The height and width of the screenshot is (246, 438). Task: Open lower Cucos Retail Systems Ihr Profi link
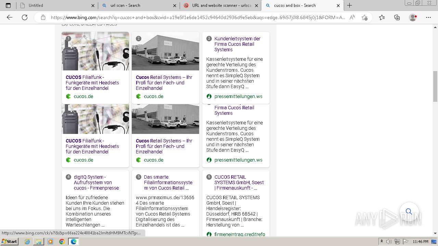(x=164, y=146)
